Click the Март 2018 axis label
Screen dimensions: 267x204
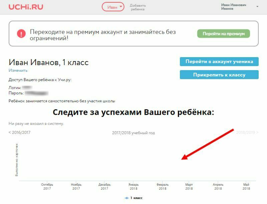[x=189, y=186]
